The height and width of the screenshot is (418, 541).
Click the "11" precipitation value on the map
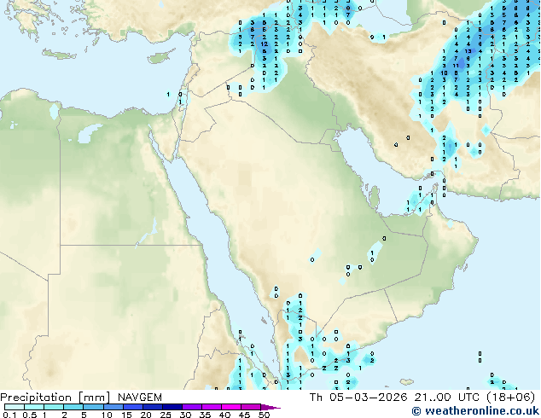(456, 66)
